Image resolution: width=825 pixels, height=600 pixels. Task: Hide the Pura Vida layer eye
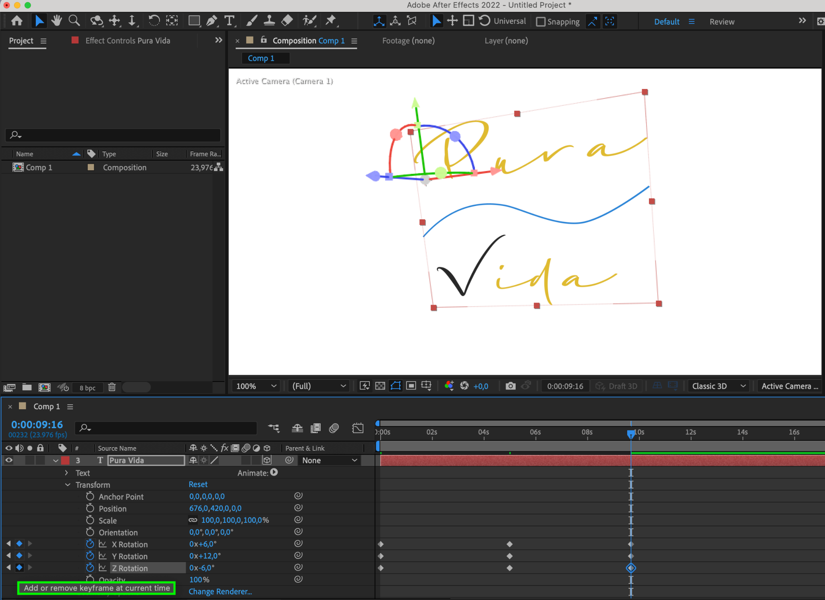[8, 460]
